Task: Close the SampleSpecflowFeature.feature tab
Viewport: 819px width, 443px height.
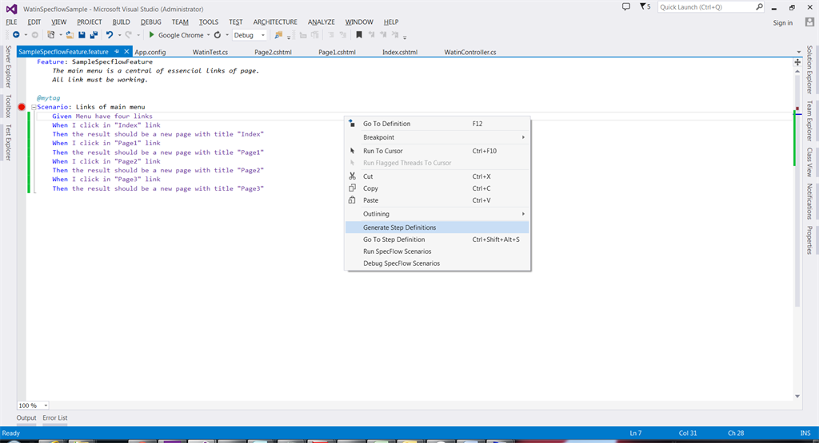Action: [126, 52]
